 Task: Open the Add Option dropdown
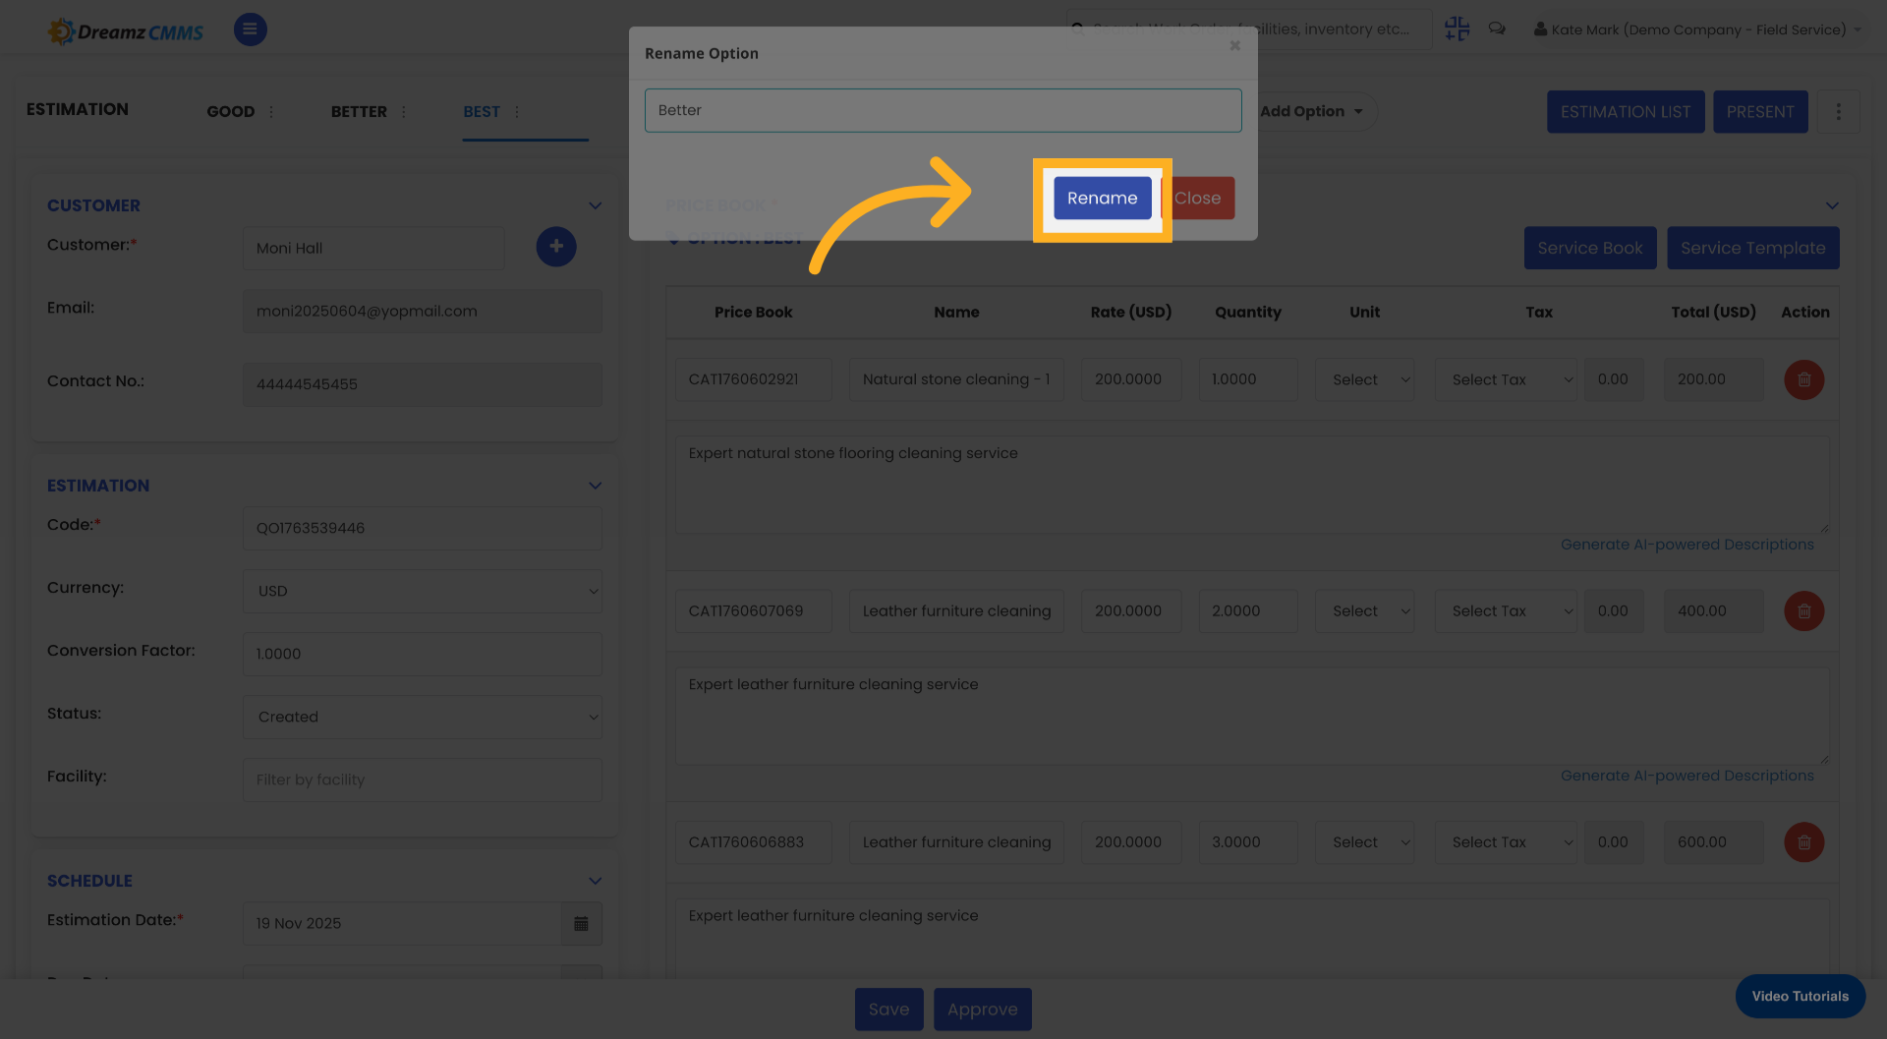tap(1313, 111)
